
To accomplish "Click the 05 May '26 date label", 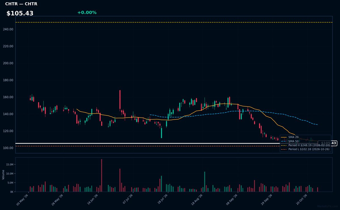I will [22, 200].
